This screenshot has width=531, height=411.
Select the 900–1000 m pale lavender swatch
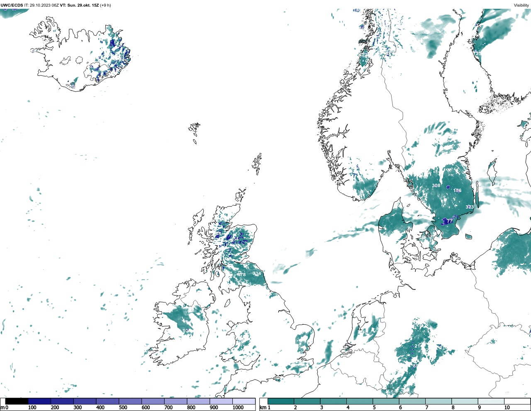point(221,401)
